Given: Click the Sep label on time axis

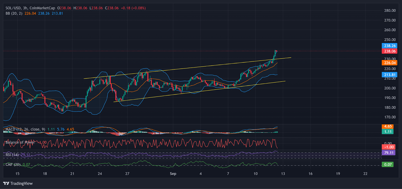Looking at the screenshot, I should [x=173, y=174].
